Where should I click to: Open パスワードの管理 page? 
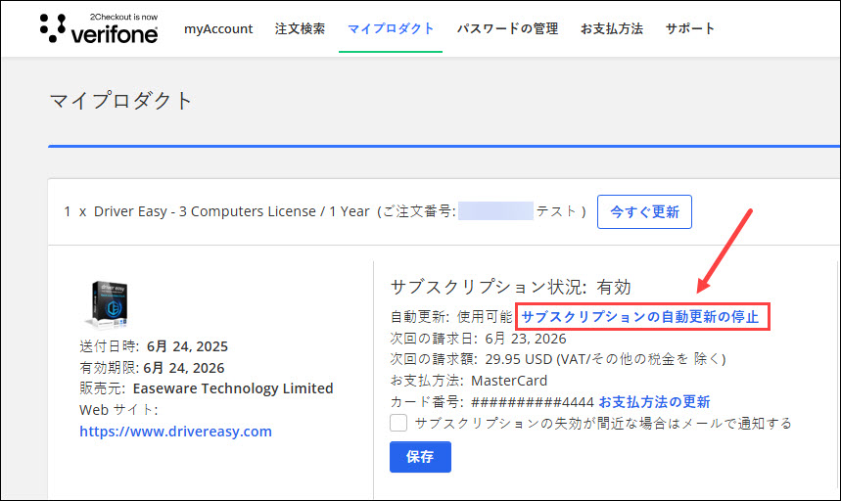(x=507, y=29)
